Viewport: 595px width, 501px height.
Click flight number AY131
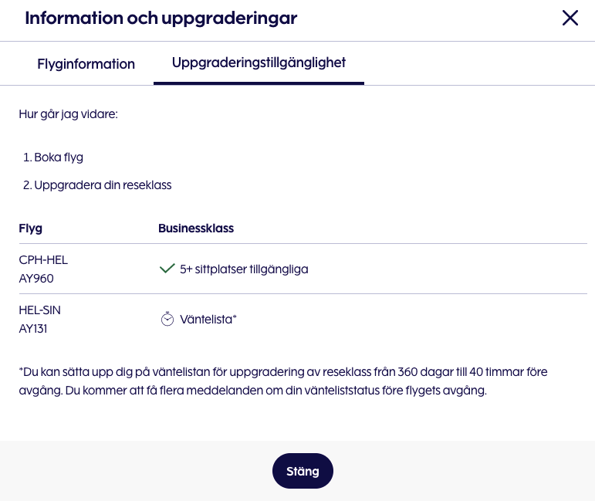(35, 328)
